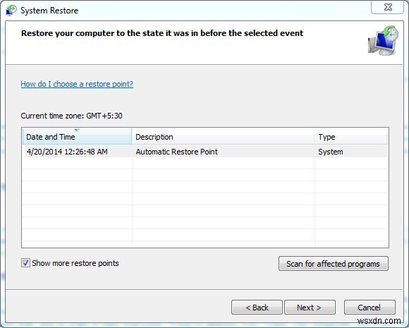The height and width of the screenshot is (328, 409).
Task: Sort by Description column header
Action: [x=223, y=136]
